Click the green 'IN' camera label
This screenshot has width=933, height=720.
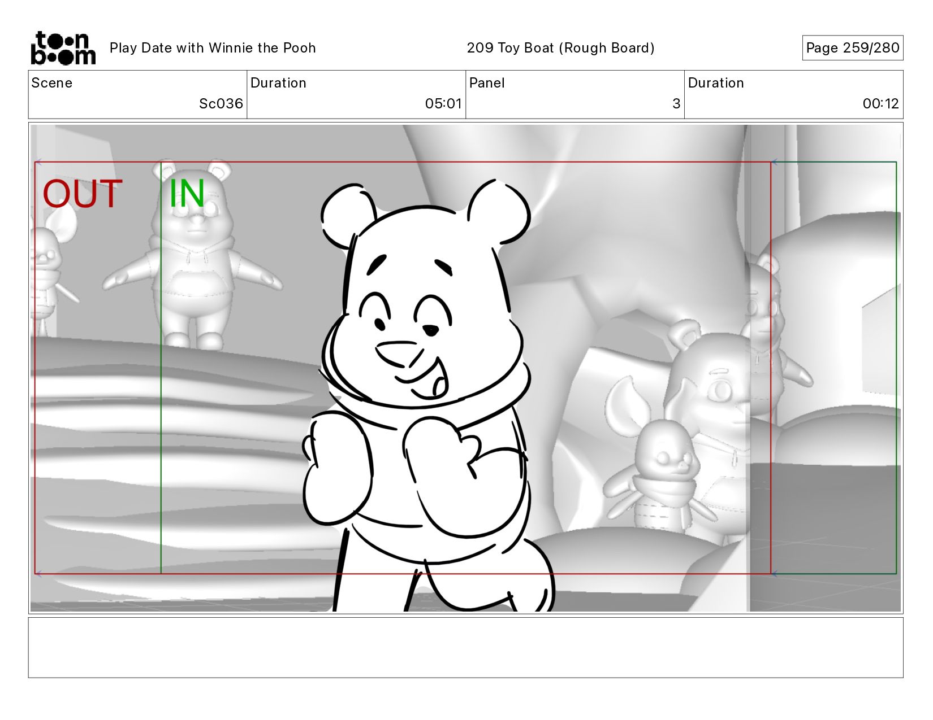pos(187,193)
